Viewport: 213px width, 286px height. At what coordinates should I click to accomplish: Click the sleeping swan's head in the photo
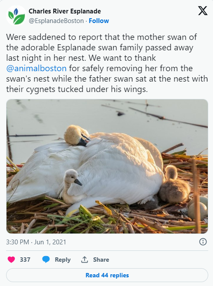tap(77, 135)
